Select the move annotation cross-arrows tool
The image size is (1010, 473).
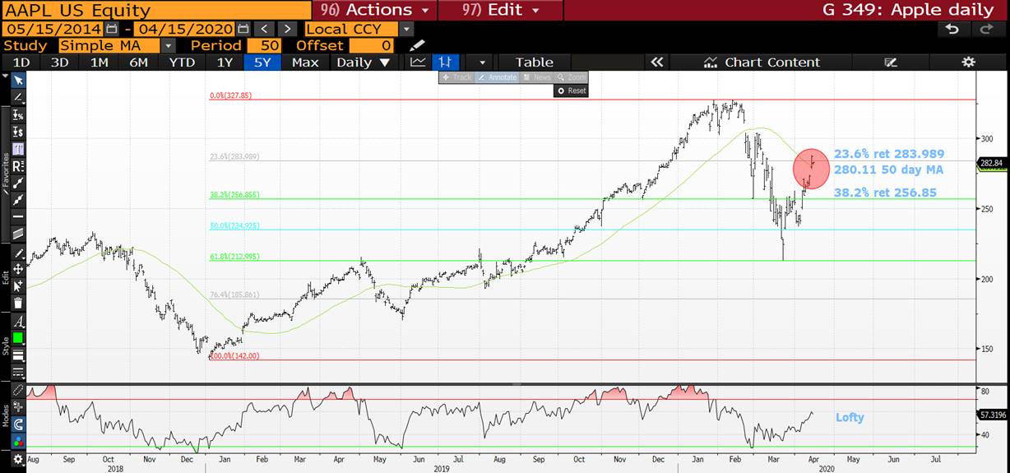(18, 271)
